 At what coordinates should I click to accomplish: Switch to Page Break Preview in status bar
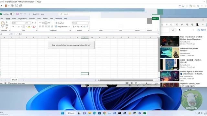click(136, 83)
